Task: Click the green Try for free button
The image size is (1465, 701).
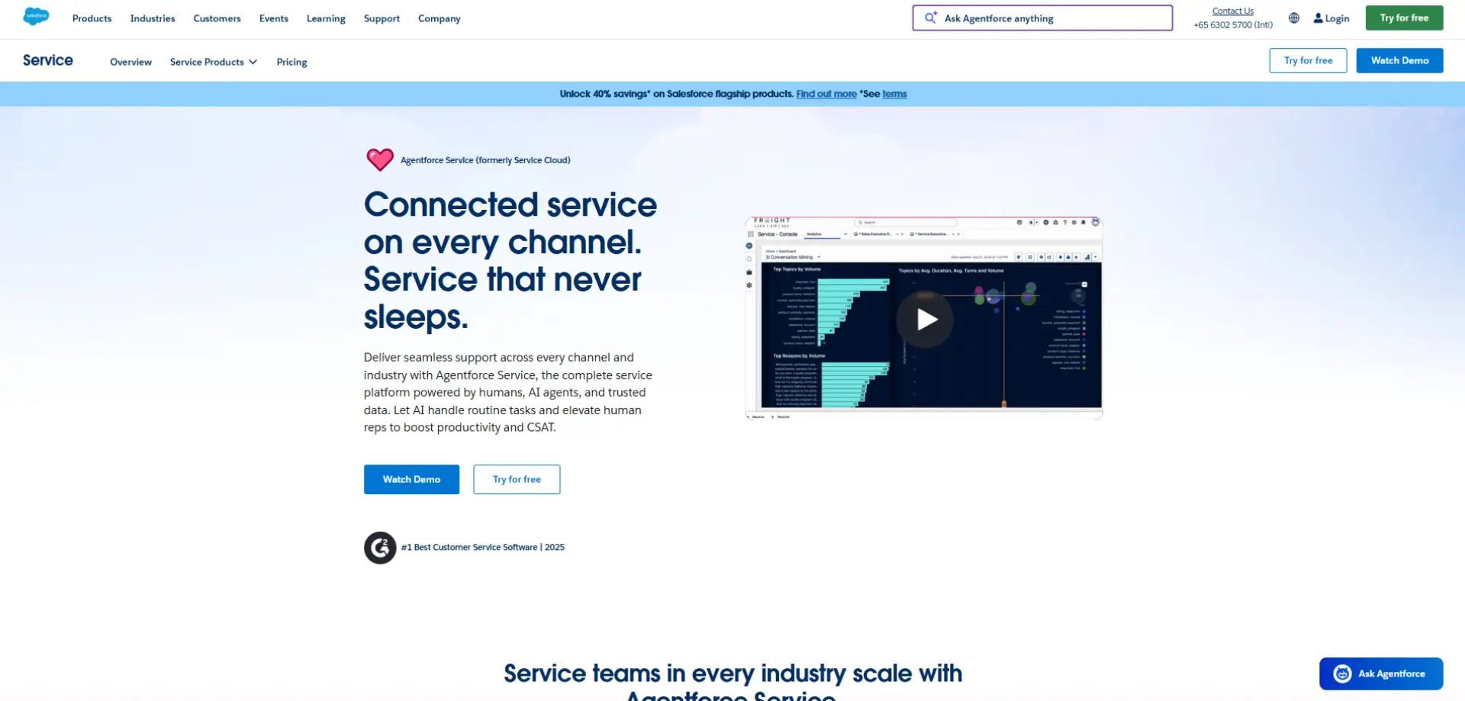Action: coord(1404,18)
